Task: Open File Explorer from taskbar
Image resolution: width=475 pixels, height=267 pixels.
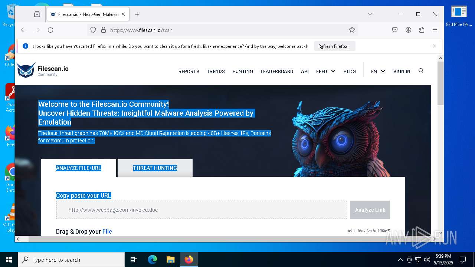Action: point(170,260)
